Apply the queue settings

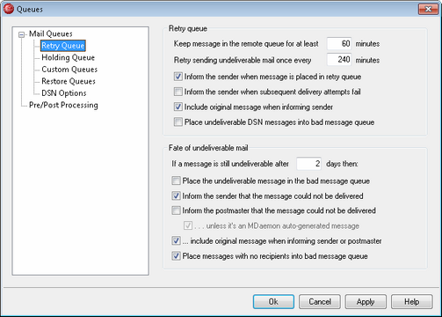pyautogui.click(x=366, y=302)
